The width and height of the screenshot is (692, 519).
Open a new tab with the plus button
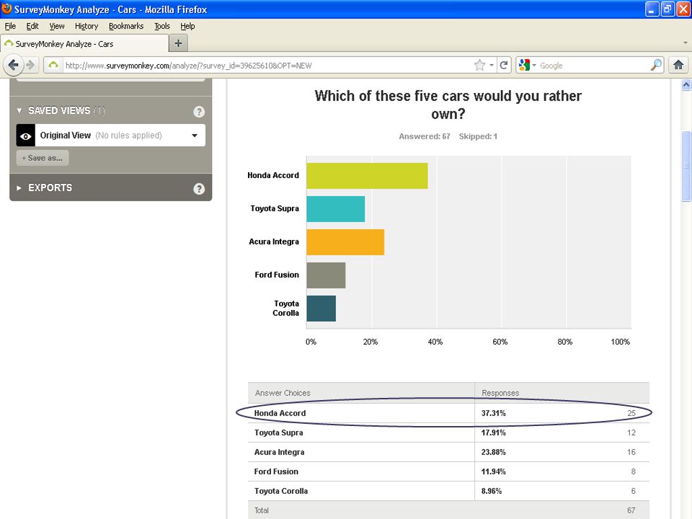click(178, 43)
